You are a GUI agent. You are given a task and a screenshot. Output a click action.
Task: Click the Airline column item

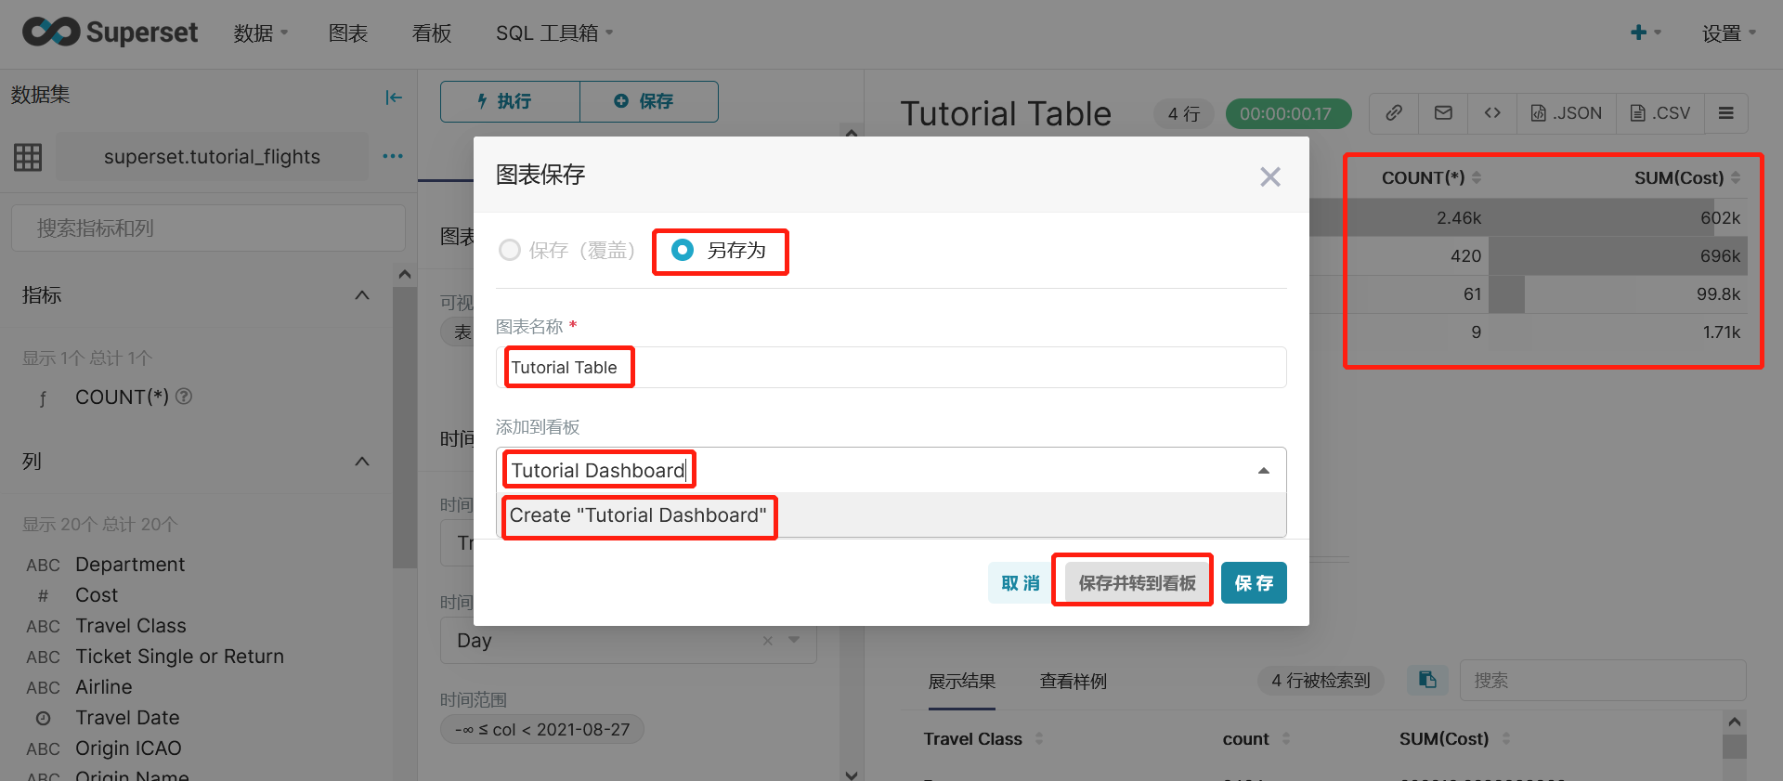tap(104, 687)
